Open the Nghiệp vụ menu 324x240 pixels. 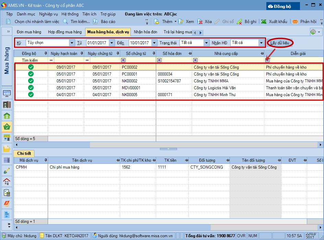48,14
